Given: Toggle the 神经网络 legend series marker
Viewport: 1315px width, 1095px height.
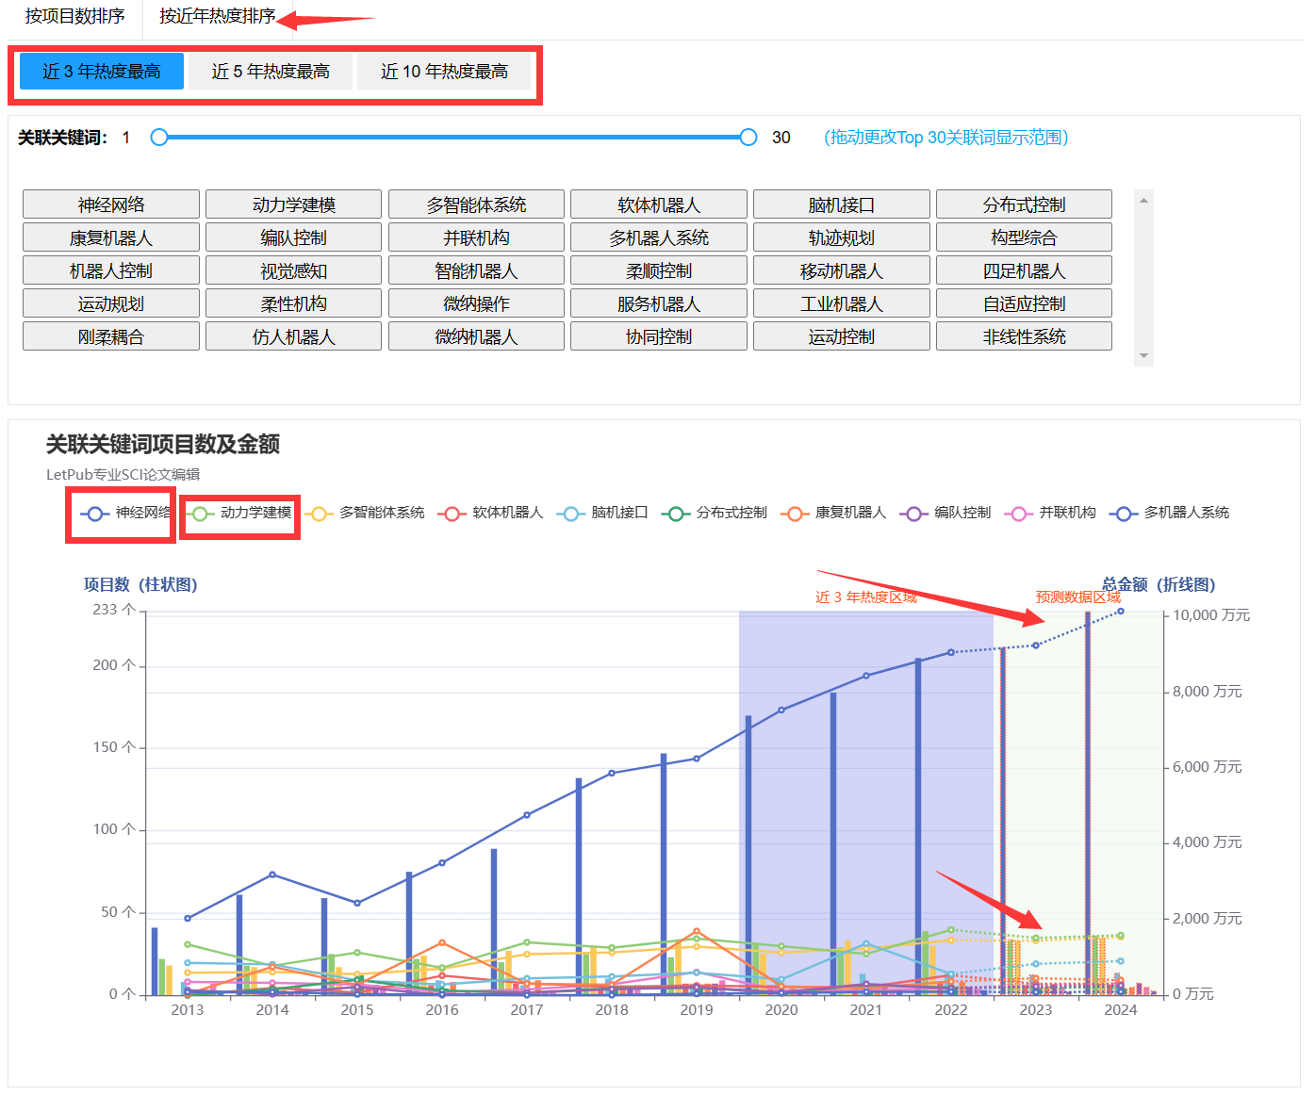Looking at the screenshot, I should tap(95, 514).
